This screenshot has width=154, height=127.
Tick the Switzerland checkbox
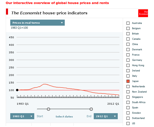pos(128,118)
